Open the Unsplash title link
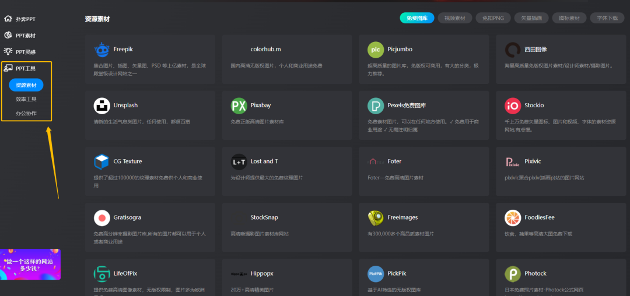 point(126,105)
